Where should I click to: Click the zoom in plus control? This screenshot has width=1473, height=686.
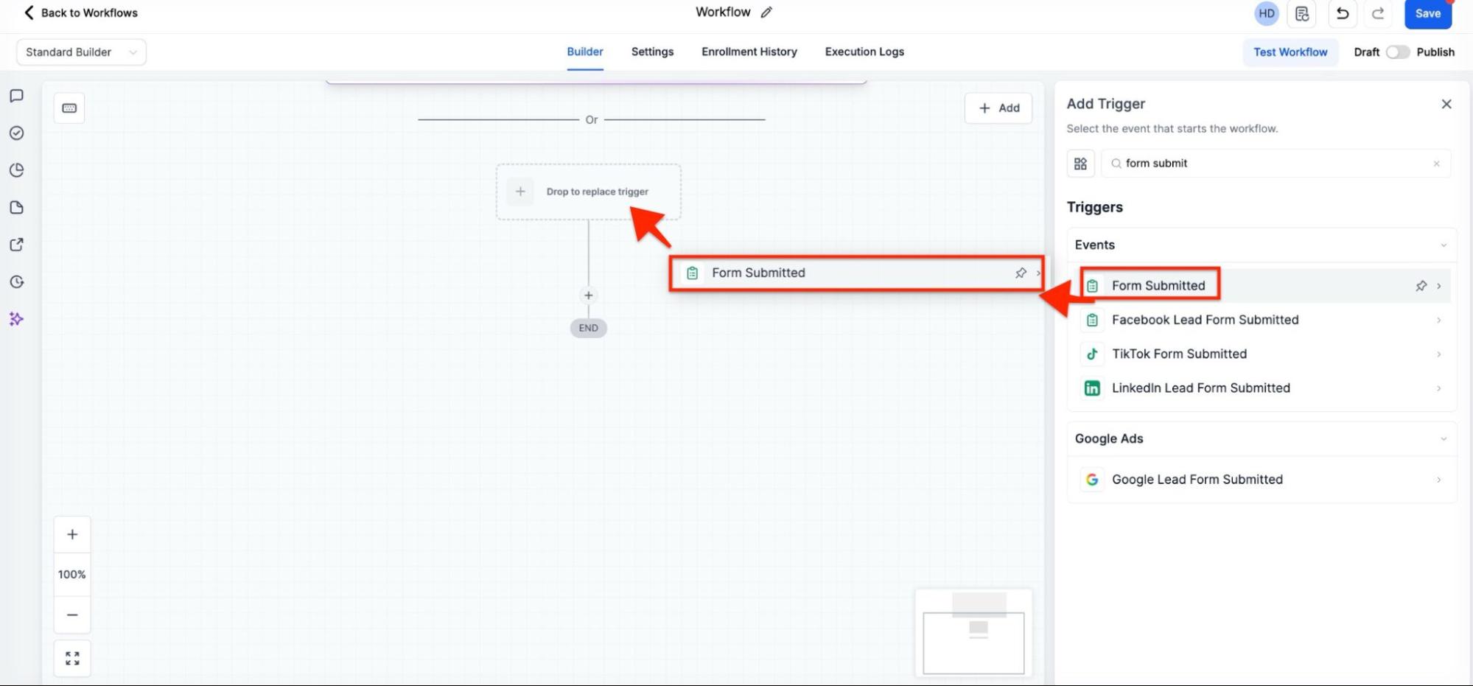click(x=72, y=535)
